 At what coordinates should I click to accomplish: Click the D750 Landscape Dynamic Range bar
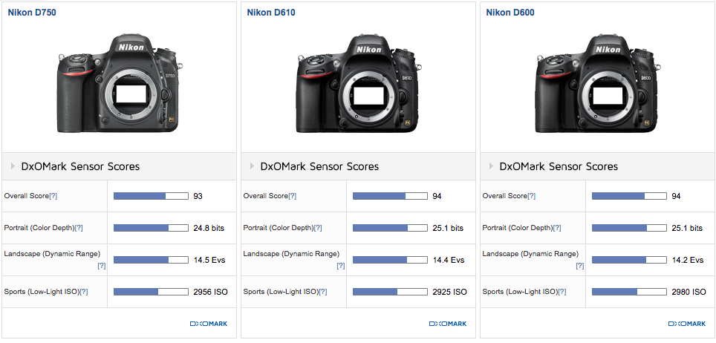(151, 260)
